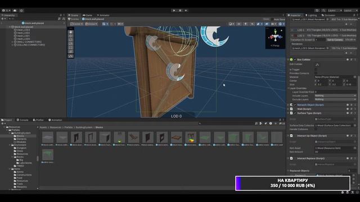Viewport: 360px width, 202px height.
Task: Toggle the Is Trigger checkbox
Action: 316,70
